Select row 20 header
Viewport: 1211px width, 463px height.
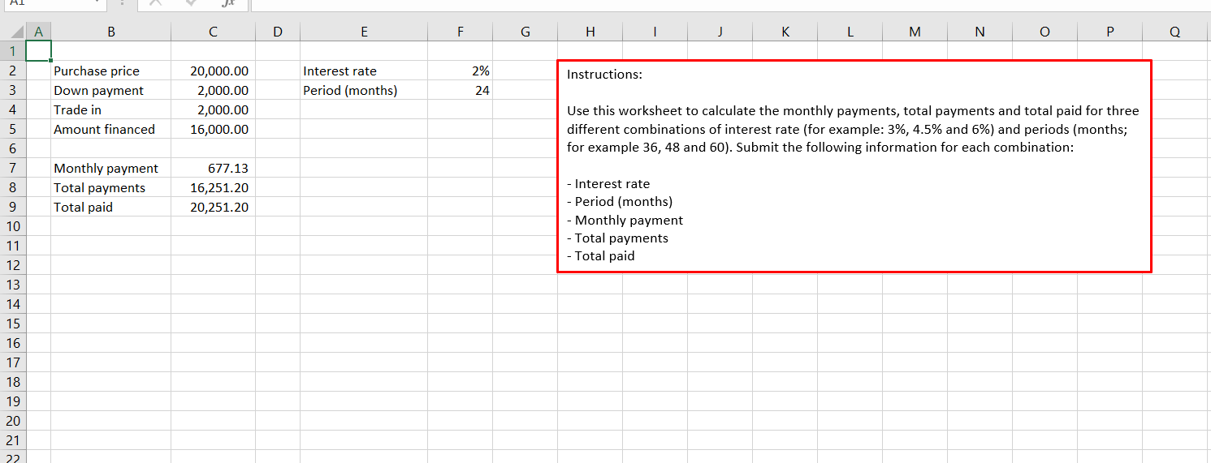(13, 421)
